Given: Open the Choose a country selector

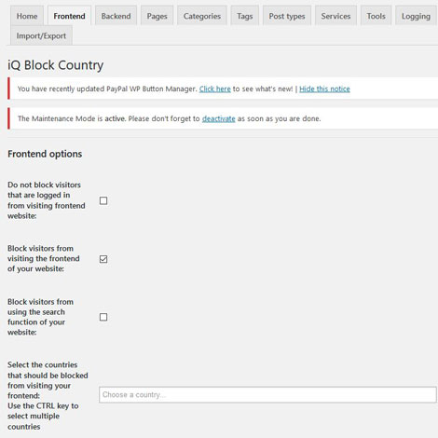Looking at the screenshot, I should (267, 395).
